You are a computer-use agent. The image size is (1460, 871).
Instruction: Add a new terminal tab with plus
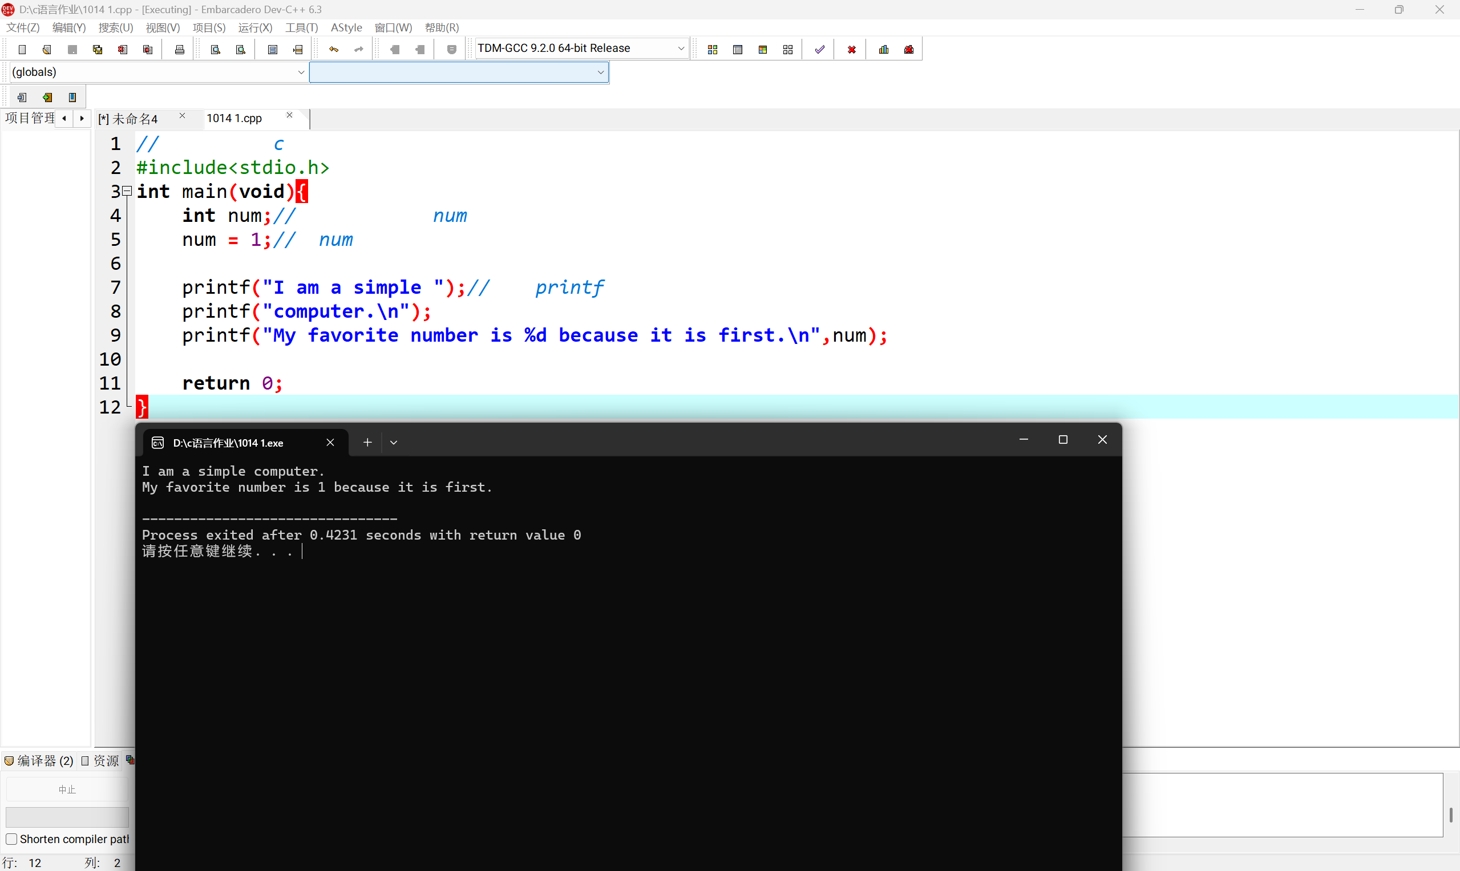[x=367, y=443]
